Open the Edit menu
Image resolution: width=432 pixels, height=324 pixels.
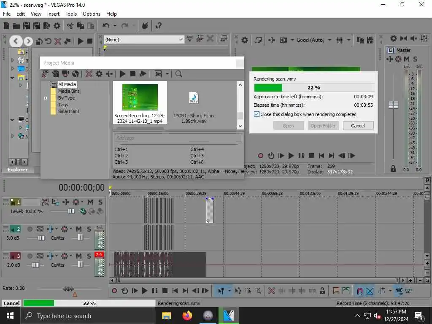tap(20, 14)
